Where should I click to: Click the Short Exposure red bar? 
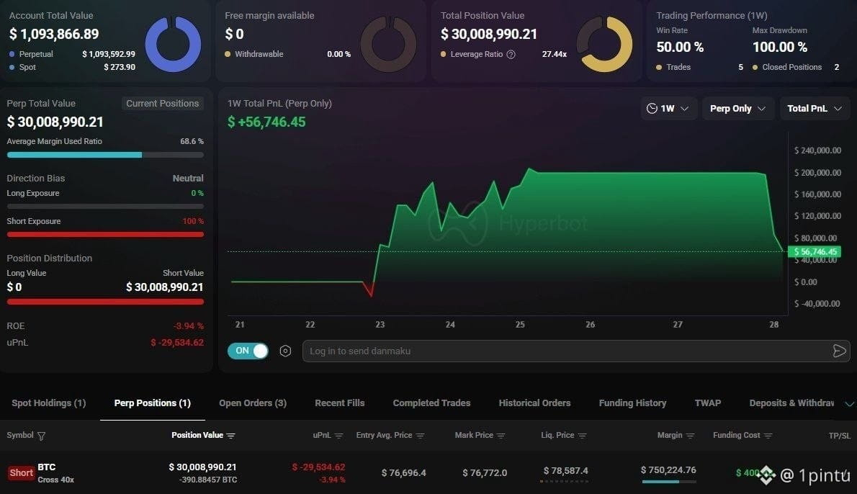(105, 235)
